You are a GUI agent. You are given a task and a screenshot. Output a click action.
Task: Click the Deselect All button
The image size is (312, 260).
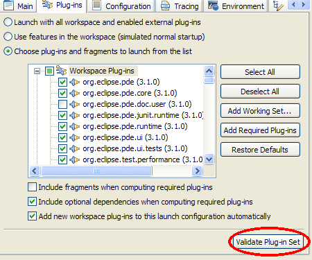point(260,92)
